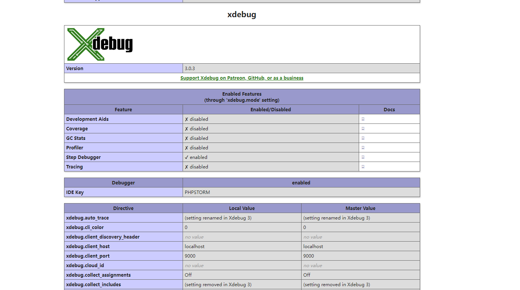This screenshot has height=290, width=520.
Task: Select Step Debugger feature name
Action: 83,157
